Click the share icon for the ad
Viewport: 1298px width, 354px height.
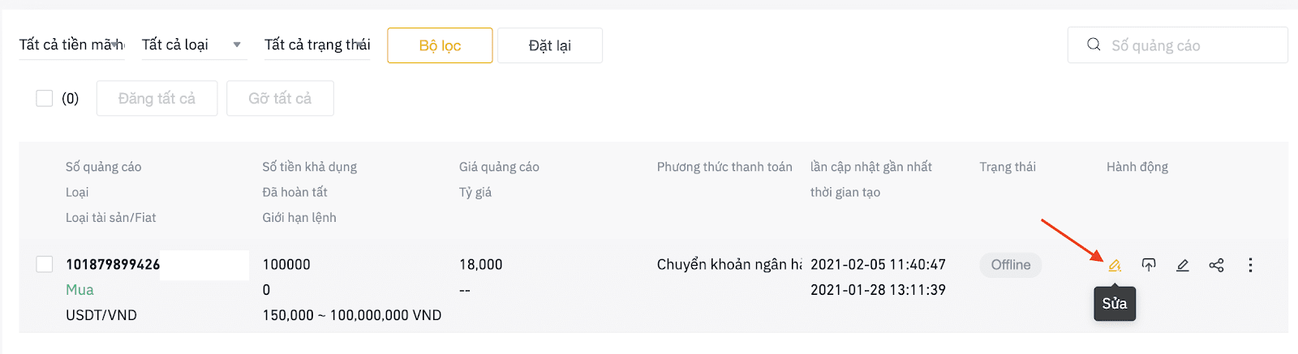pos(1216,265)
